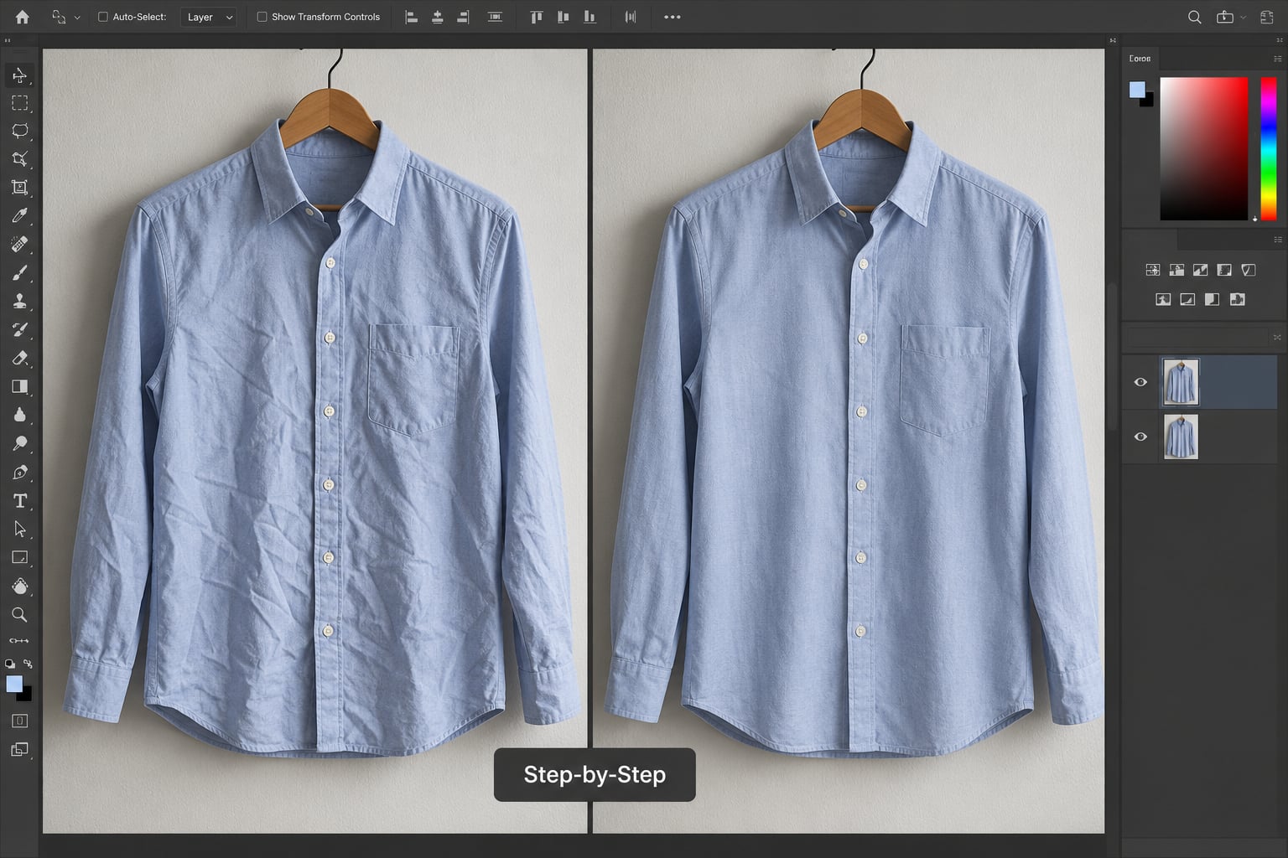Click the Share export icon
1288x858 pixels.
[x=1225, y=17]
